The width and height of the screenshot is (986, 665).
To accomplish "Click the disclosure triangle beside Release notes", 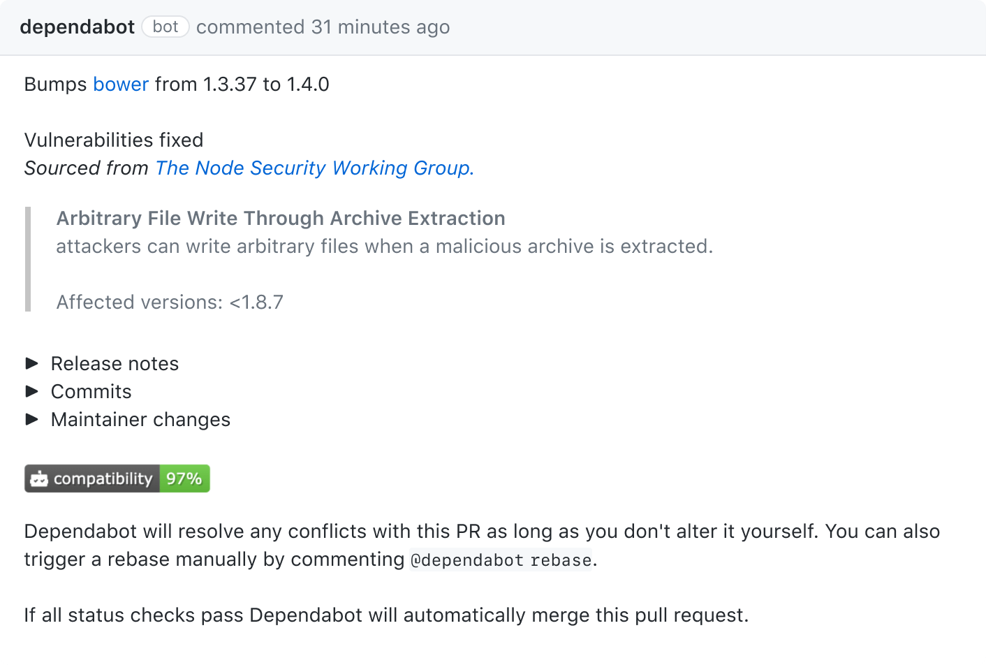I will click(x=32, y=363).
